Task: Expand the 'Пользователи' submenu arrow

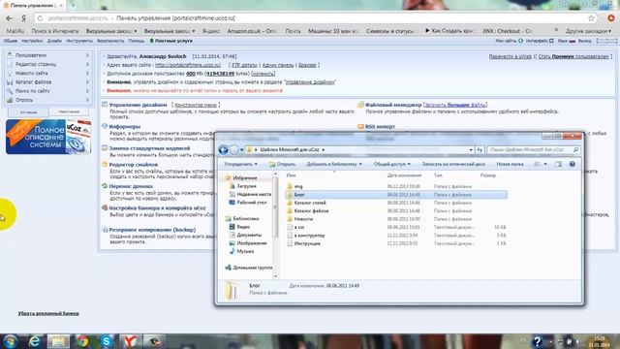Action: [87, 55]
